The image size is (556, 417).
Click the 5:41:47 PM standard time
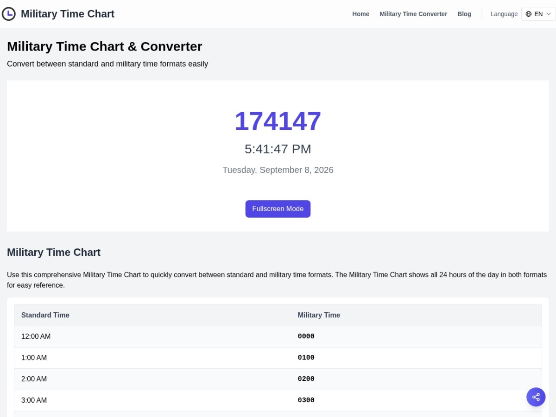click(278, 149)
